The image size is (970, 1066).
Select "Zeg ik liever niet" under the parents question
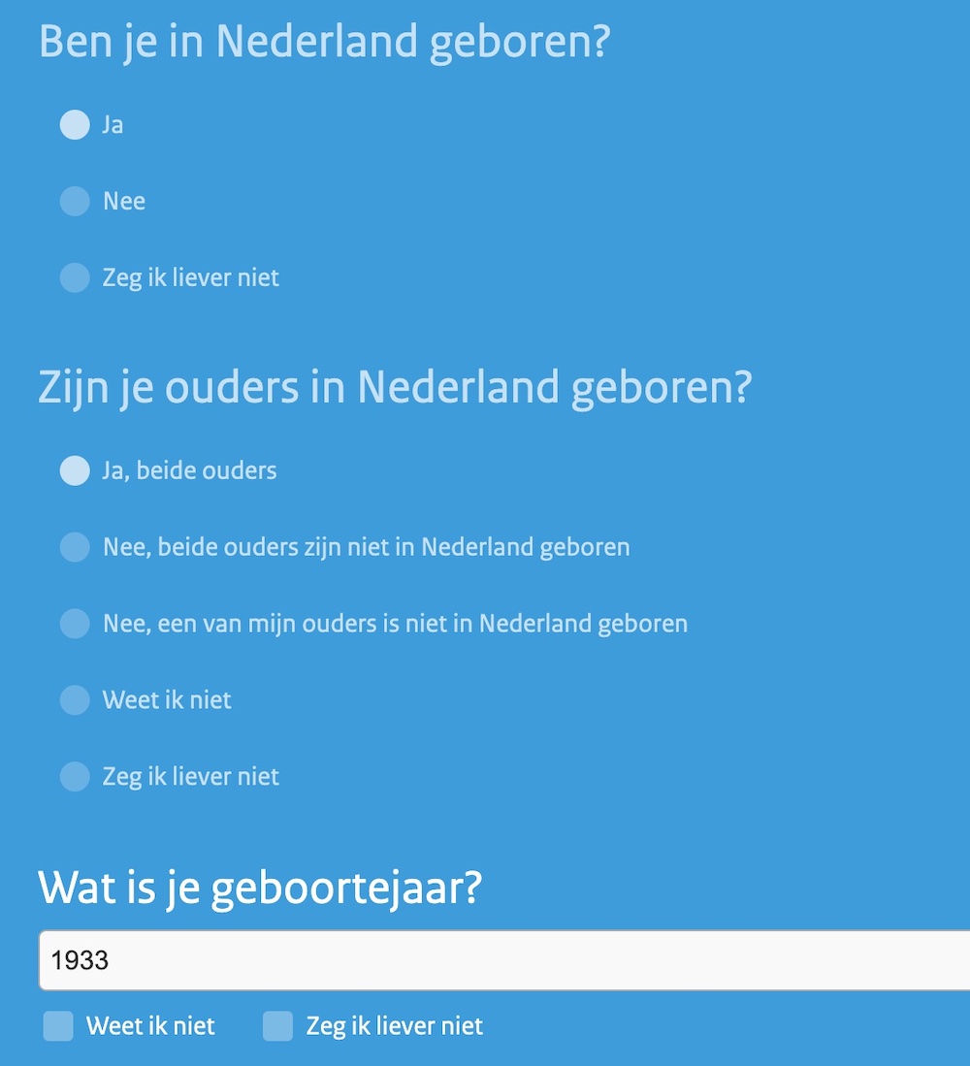74,776
